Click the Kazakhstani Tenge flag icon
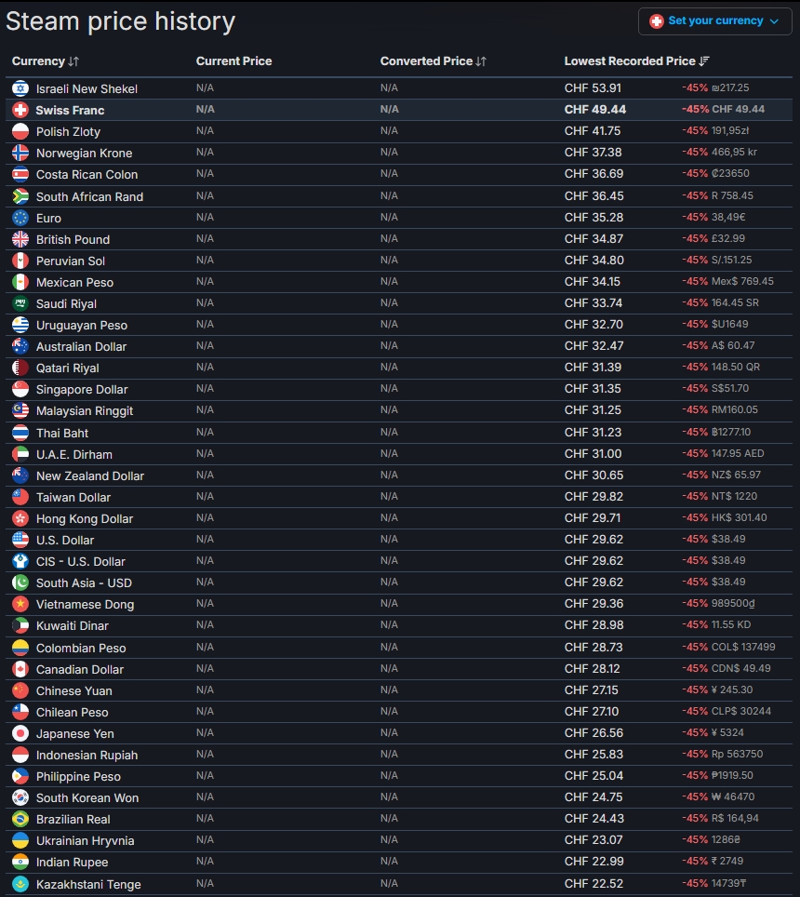This screenshot has width=800, height=897. [x=20, y=884]
